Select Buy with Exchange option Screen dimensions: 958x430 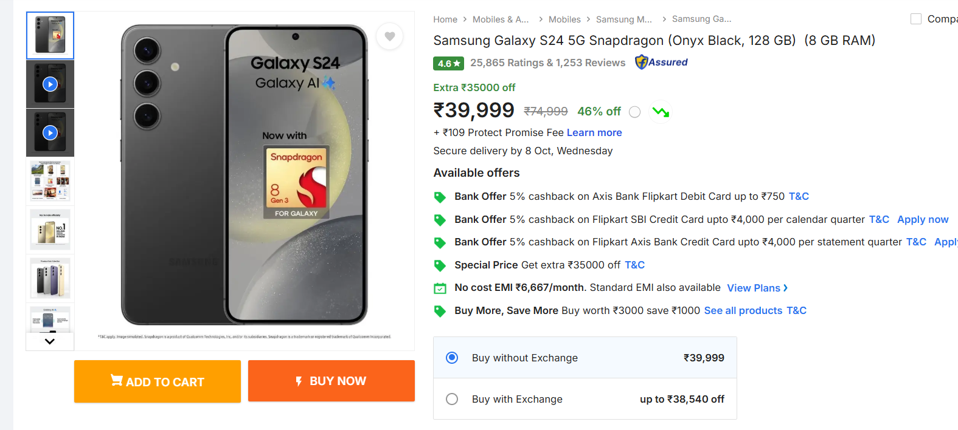(x=452, y=399)
